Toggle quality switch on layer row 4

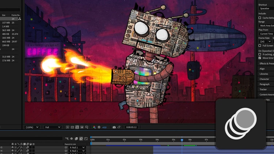19,151
